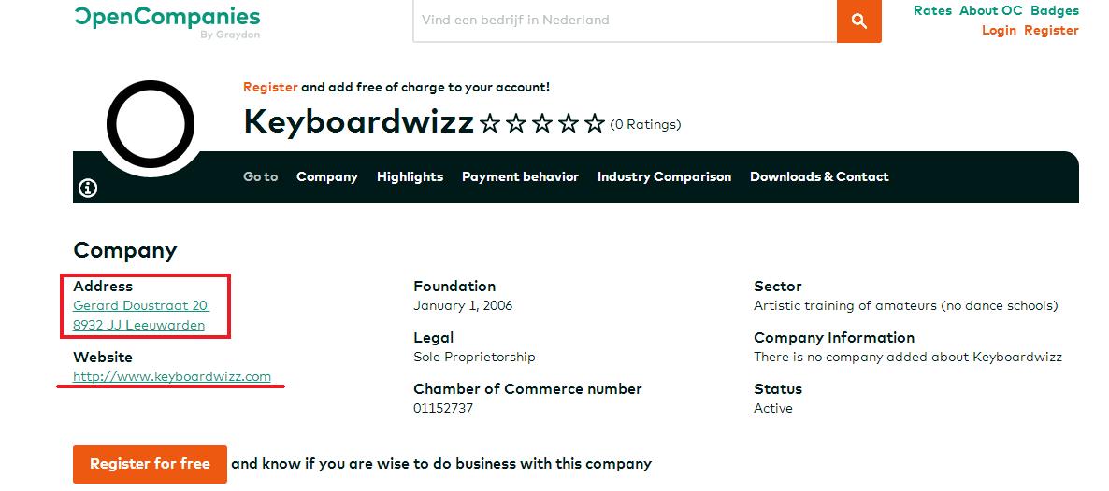Rate five stars using the last star
Viewport: 1109px width, 491px height.
coord(595,124)
